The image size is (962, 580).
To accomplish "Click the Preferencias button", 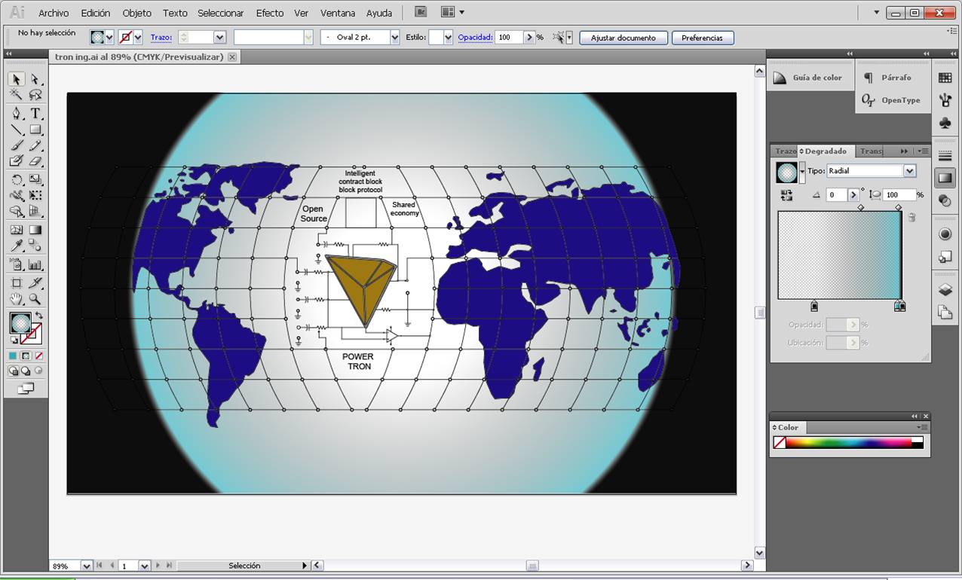I will (x=702, y=38).
